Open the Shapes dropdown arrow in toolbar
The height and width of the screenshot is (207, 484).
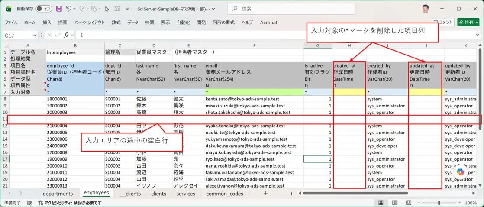coord(100,9)
